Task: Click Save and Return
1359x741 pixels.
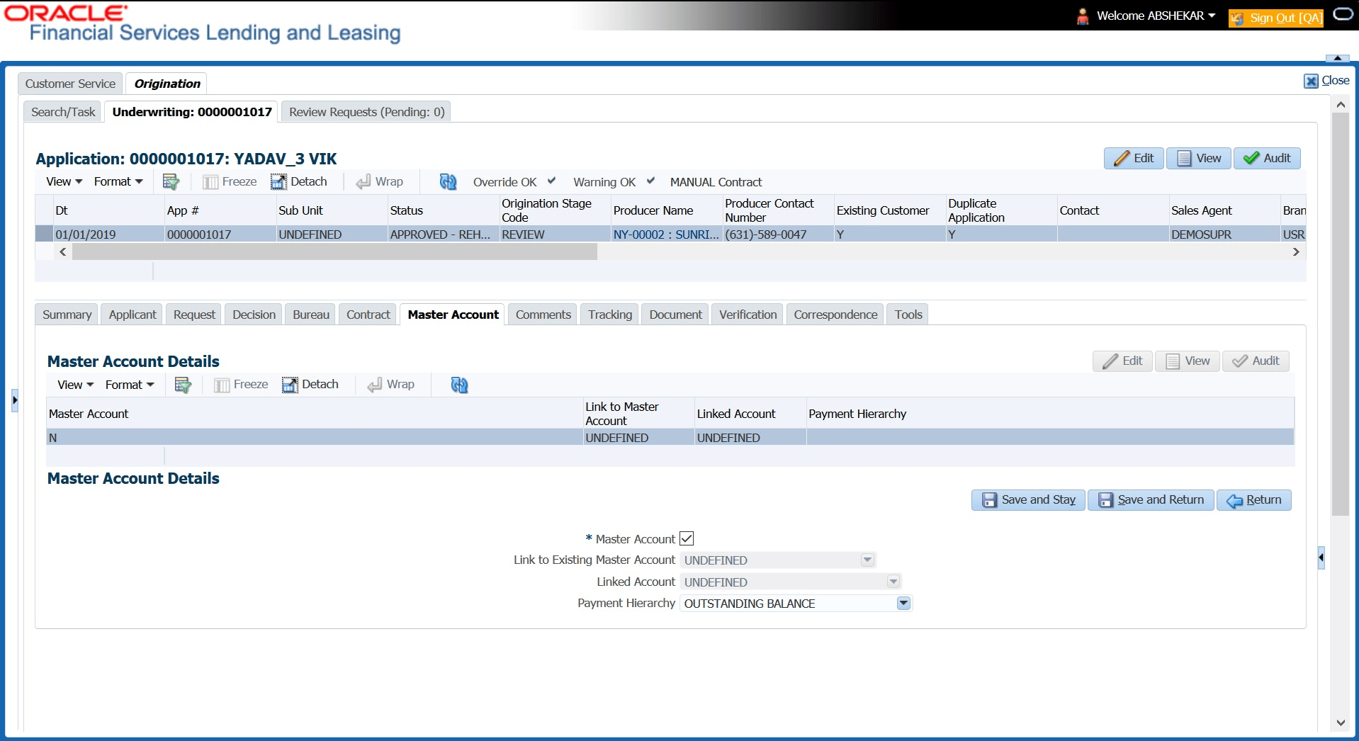Action: click(x=1151, y=500)
